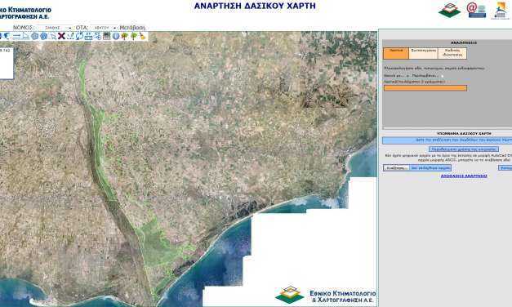512x307 pixels.
Task: Click the Μετάβαση go link
Action: 132,28
